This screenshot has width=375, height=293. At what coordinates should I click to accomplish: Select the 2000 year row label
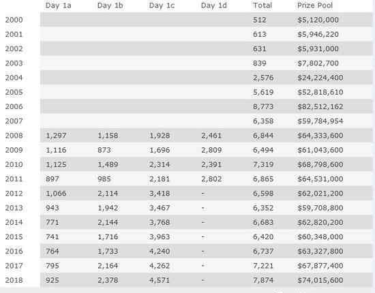pyautogui.click(x=14, y=20)
